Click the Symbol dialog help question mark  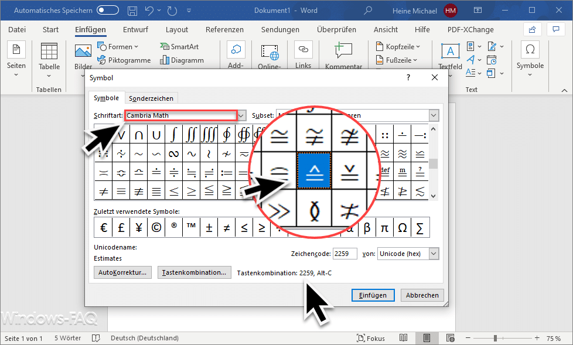(x=408, y=77)
